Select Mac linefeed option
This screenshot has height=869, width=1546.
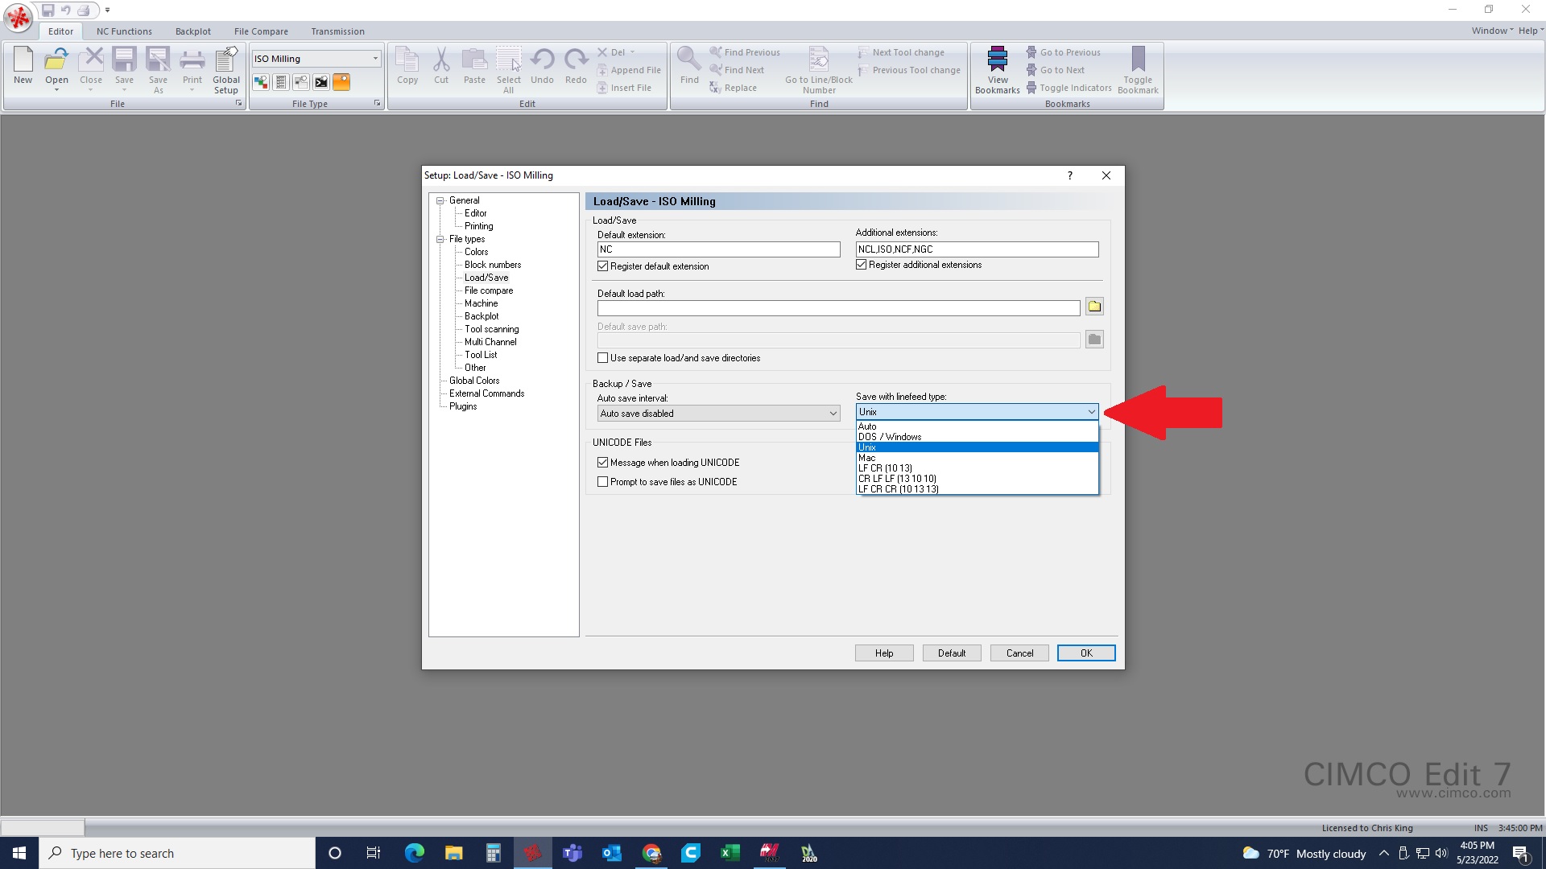pyautogui.click(x=977, y=458)
